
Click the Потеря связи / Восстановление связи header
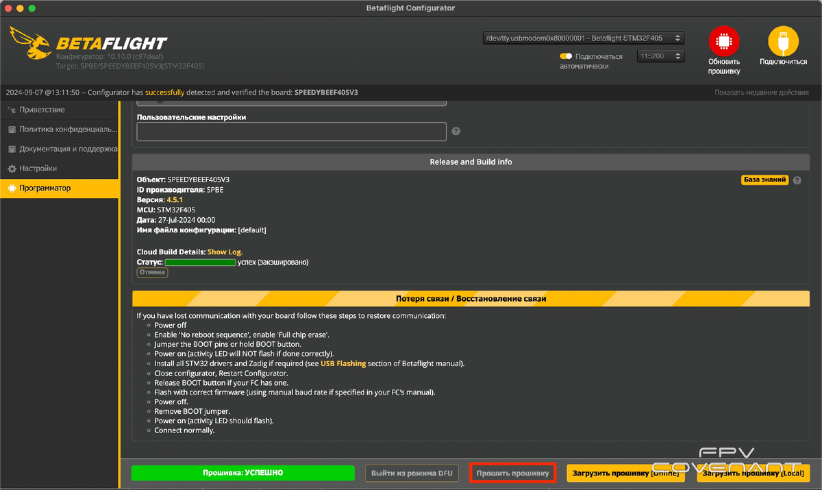[471, 299]
